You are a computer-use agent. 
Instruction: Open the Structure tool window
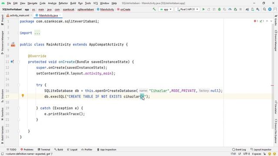pyautogui.click(x=2, y=96)
